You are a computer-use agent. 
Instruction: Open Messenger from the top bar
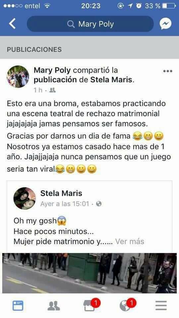coord(165,24)
